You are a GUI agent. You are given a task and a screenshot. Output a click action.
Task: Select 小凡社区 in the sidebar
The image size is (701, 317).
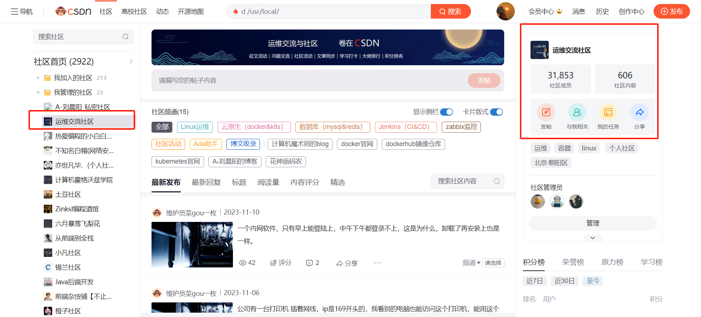(x=68, y=253)
